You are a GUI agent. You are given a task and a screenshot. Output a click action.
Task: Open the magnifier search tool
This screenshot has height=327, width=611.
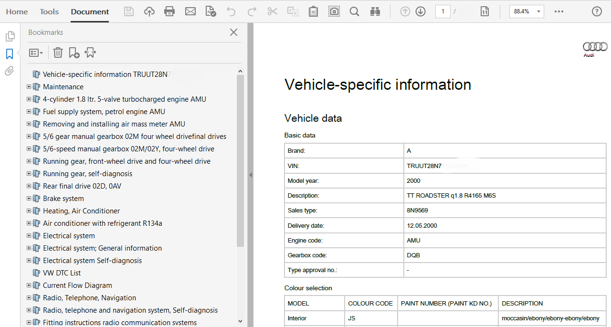point(354,11)
